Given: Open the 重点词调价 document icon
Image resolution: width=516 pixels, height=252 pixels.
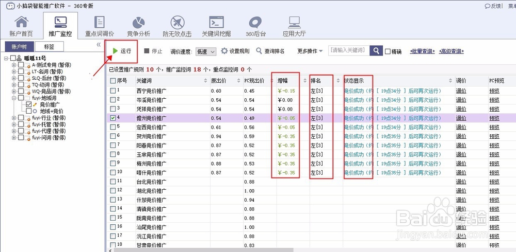Looking at the screenshot, I should point(100,22).
